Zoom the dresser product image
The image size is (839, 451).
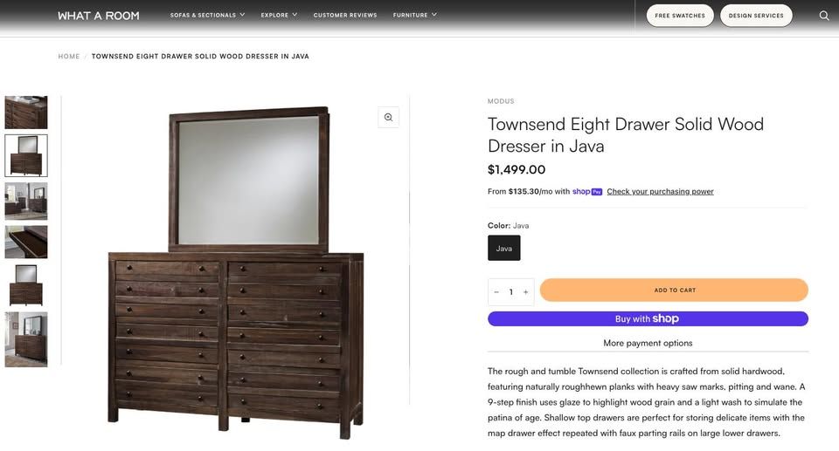pyautogui.click(x=388, y=118)
